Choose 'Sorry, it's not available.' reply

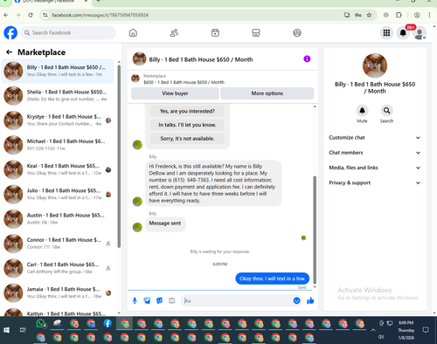pos(187,139)
